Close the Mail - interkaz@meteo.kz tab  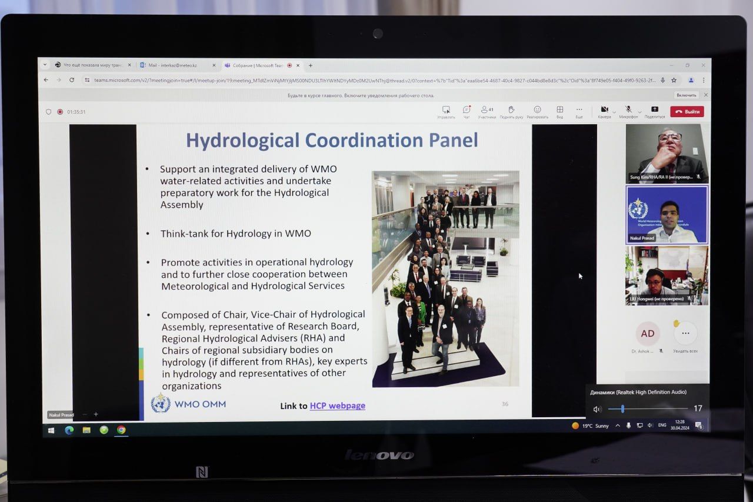coord(214,65)
